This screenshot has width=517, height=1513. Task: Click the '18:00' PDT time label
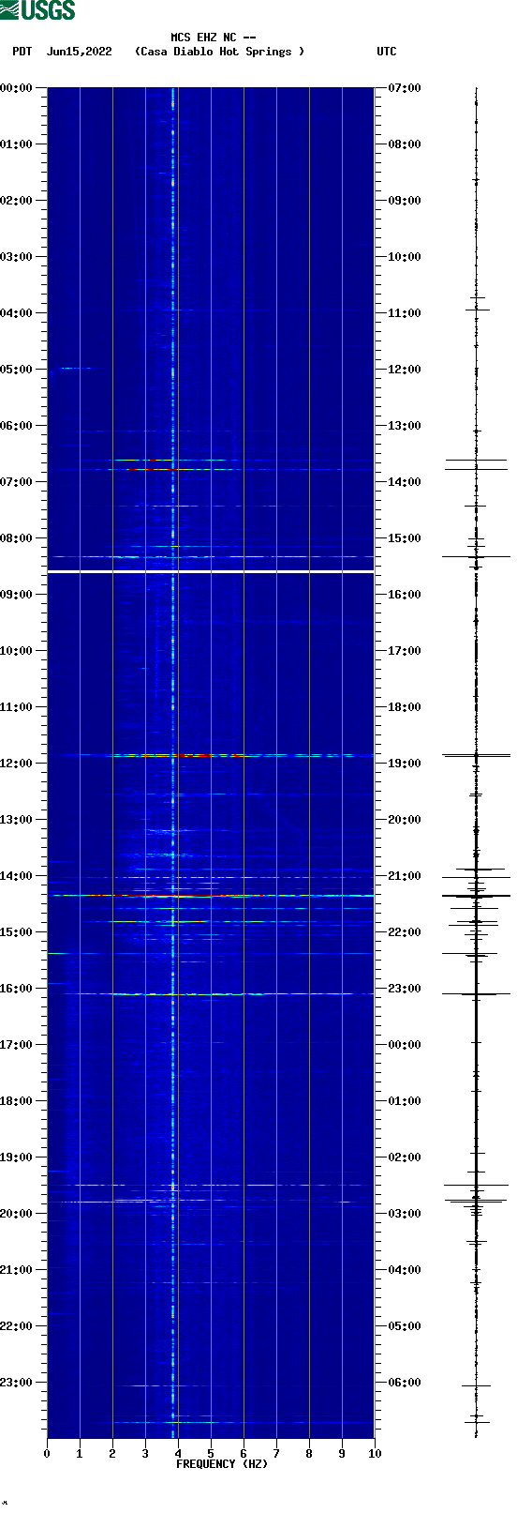[16, 1101]
